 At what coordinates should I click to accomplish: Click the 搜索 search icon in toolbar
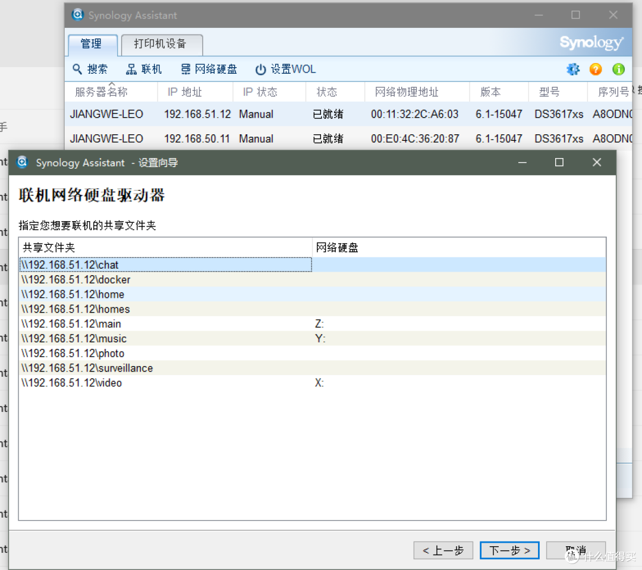77,69
